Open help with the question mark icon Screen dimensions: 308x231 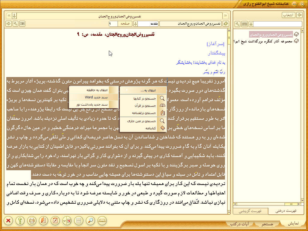(20, 220)
